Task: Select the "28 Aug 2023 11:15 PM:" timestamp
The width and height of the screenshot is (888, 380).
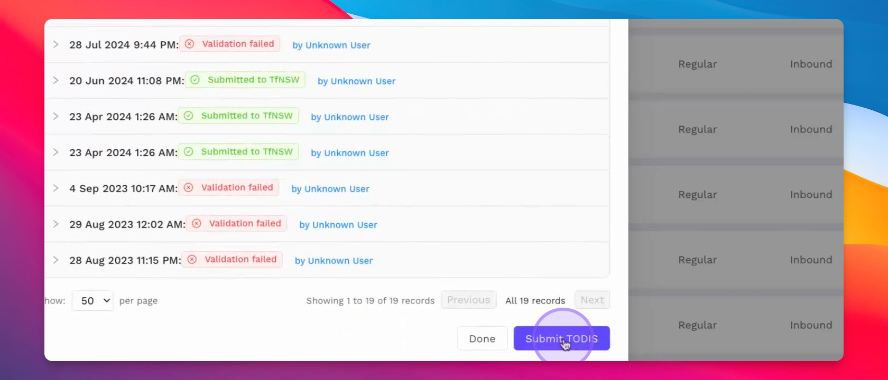Action: (125, 260)
